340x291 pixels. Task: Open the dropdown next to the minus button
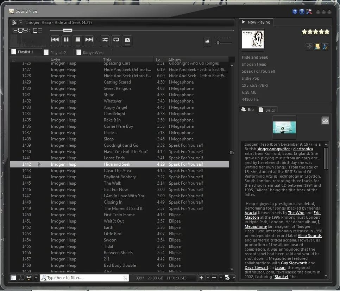click(221, 278)
